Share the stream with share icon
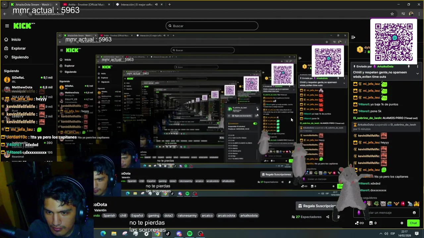The height and width of the screenshot is (238, 424). pos(328,217)
